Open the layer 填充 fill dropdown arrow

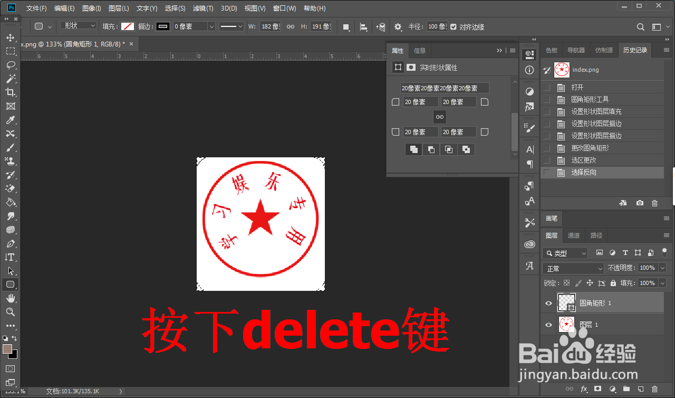pos(663,283)
